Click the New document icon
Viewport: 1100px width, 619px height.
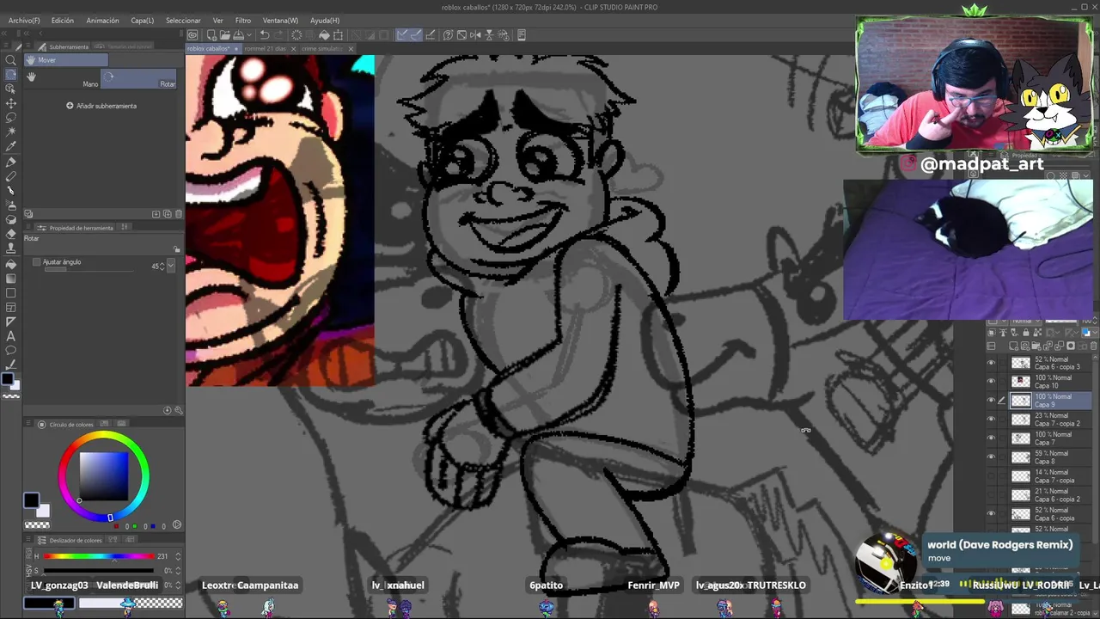click(x=211, y=35)
